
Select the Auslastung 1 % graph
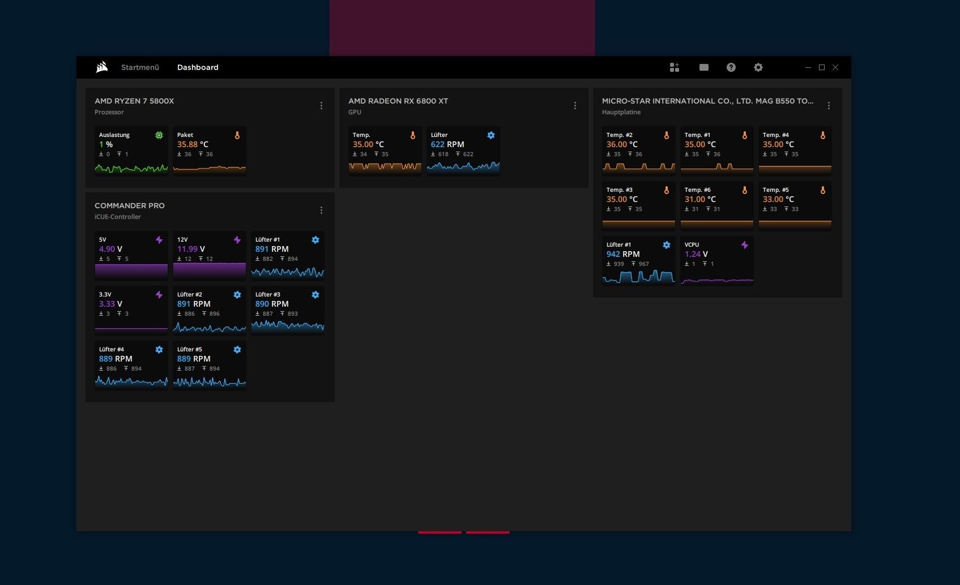coord(131,168)
